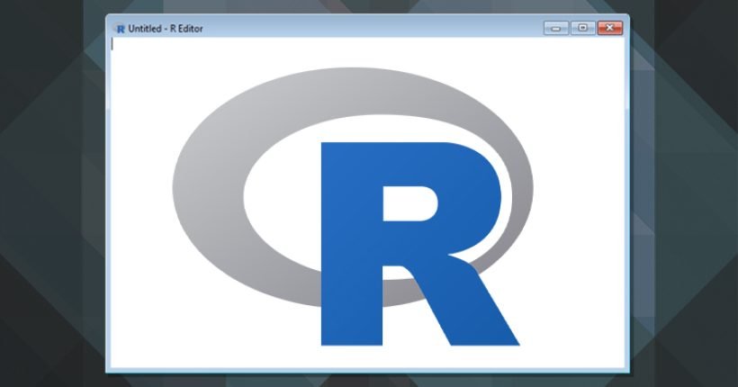Maximize the R Editor window

(582, 28)
